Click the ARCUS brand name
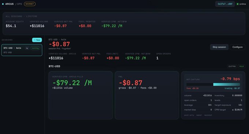 (10, 4)
